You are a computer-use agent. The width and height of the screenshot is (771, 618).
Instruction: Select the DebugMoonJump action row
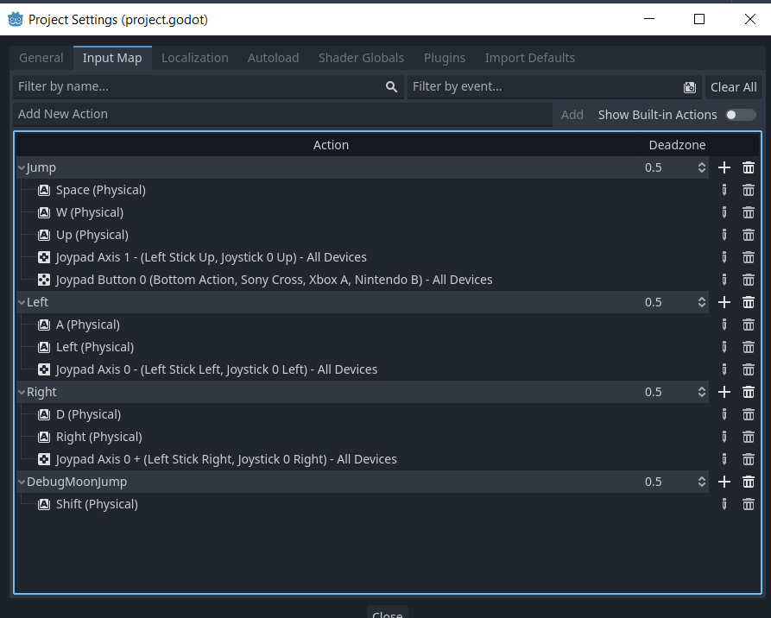point(363,482)
